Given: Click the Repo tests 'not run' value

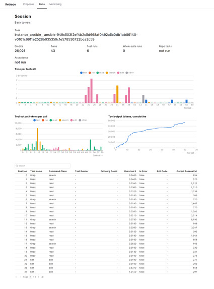Looking at the screenshot, I should coord(165,51).
